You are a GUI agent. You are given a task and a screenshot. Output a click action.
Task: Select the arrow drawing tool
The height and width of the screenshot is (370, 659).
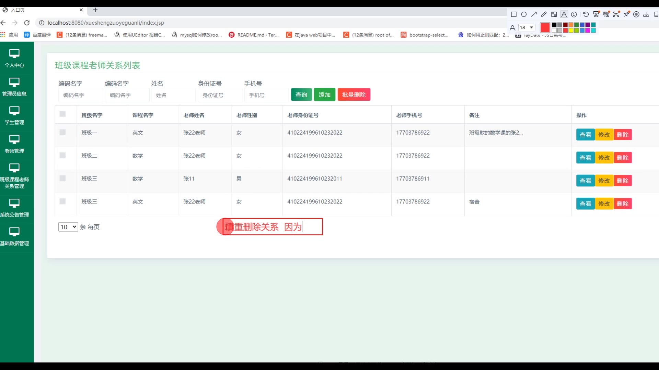click(534, 14)
